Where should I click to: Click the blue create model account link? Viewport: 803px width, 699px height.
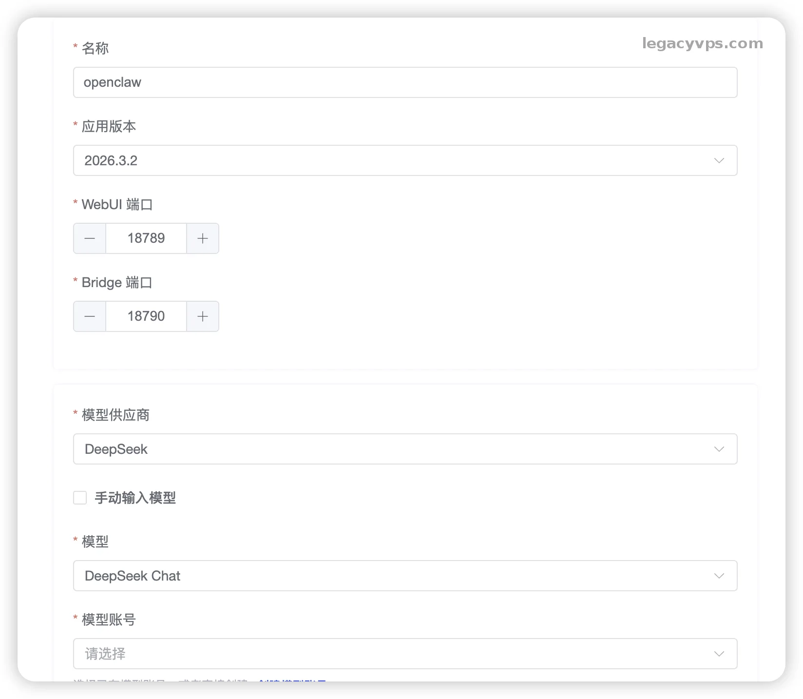291,680
